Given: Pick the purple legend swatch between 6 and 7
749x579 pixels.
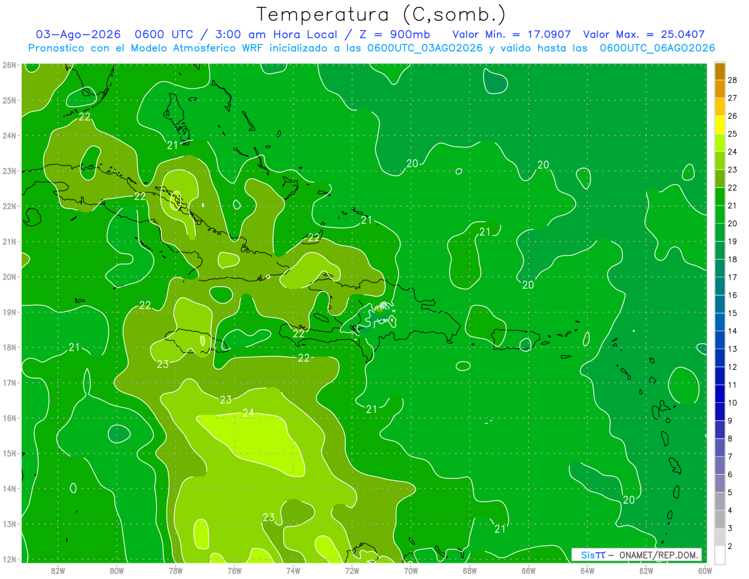Looking at the screenshot, I should [720, 466].
